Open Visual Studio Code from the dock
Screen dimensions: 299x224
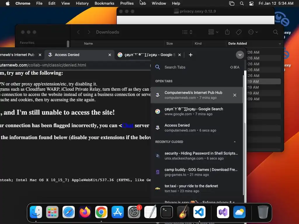(199, 212)
